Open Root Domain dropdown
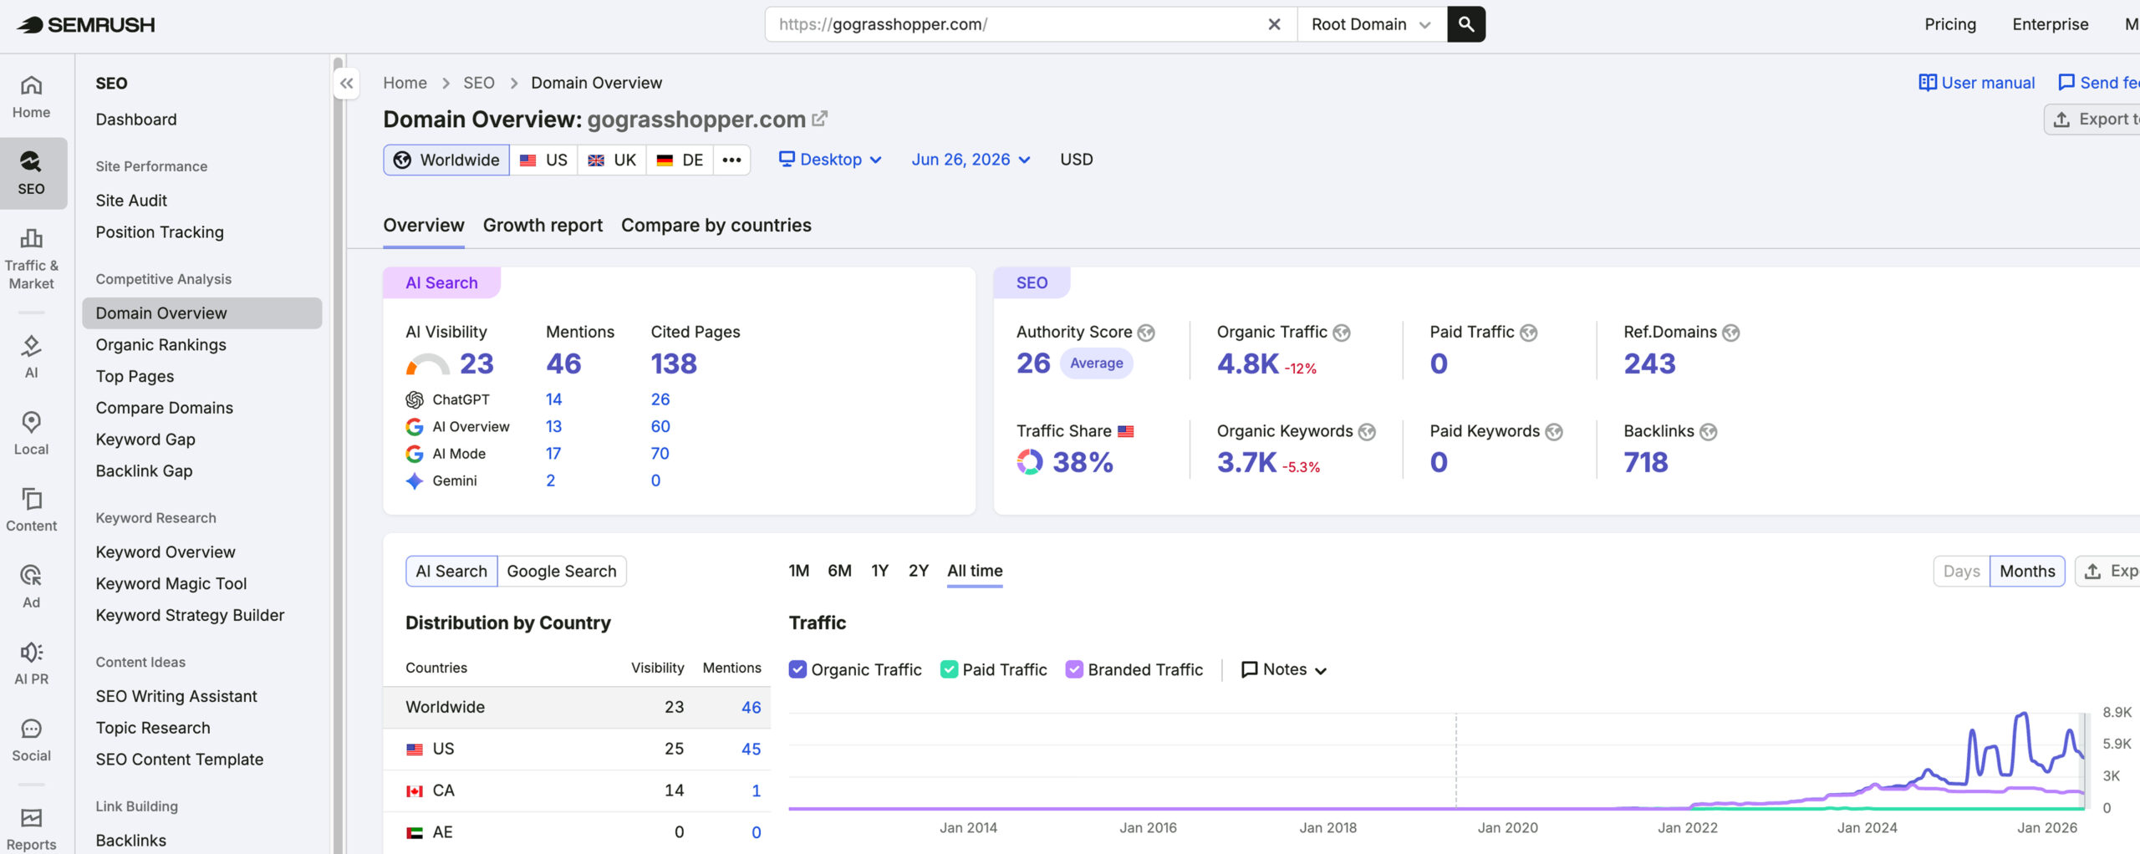 coord(1372,24)
